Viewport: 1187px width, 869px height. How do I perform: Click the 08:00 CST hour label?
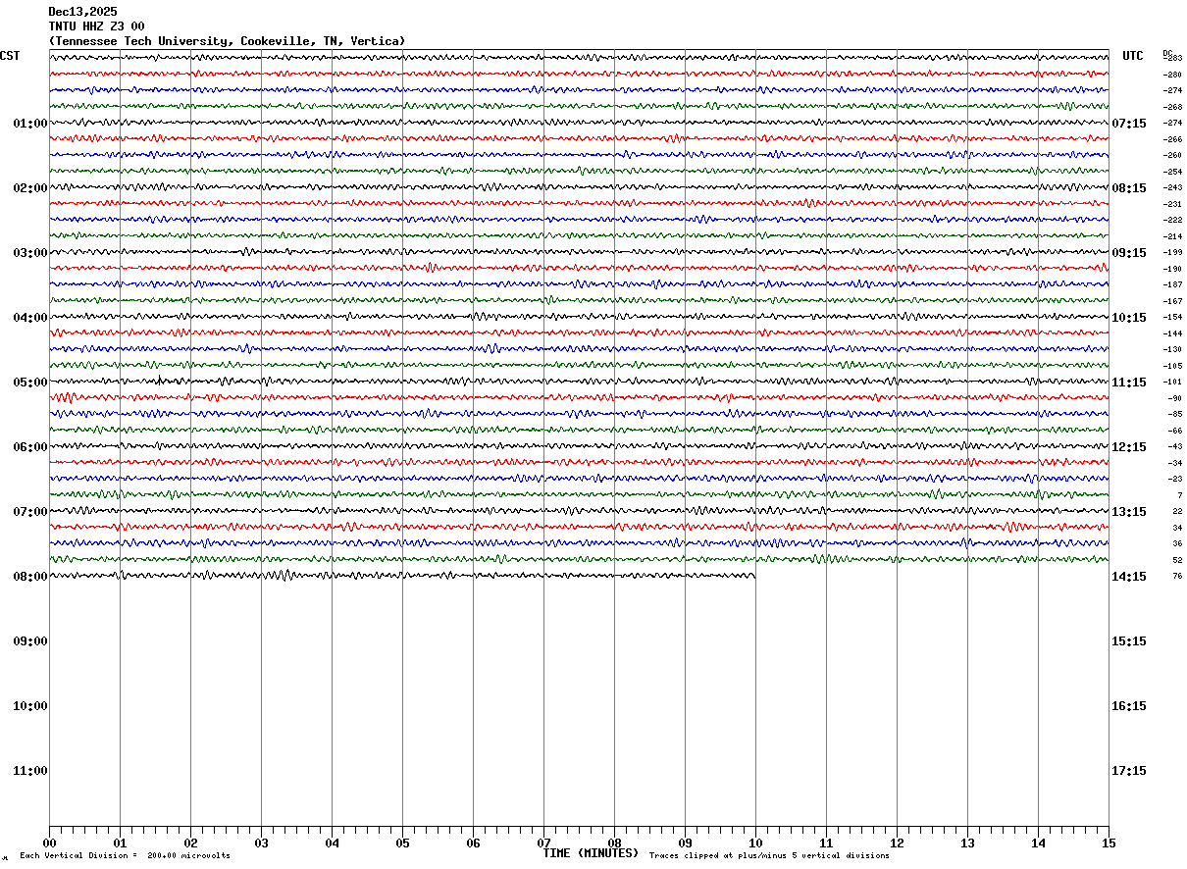30,577
